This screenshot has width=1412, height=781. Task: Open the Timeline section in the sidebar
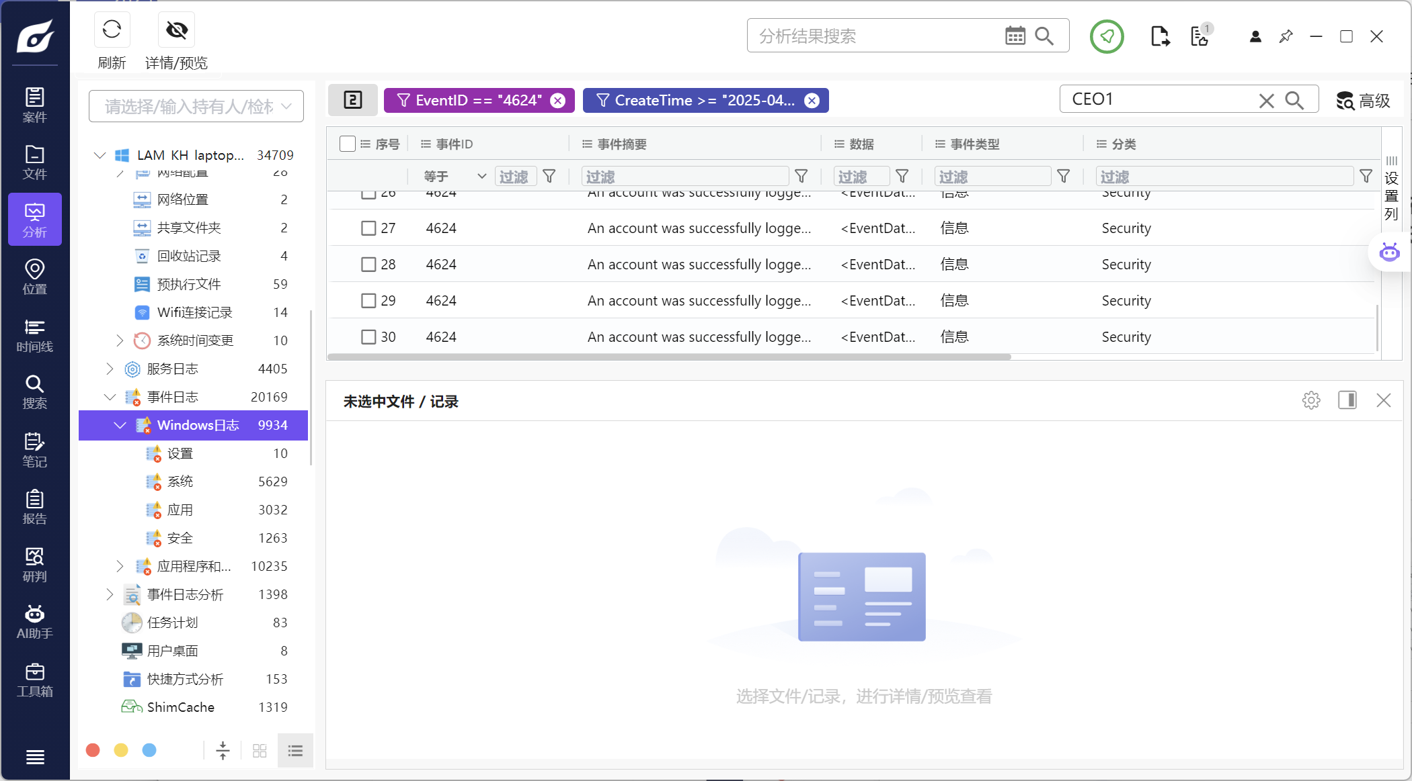tap(34, 336)
